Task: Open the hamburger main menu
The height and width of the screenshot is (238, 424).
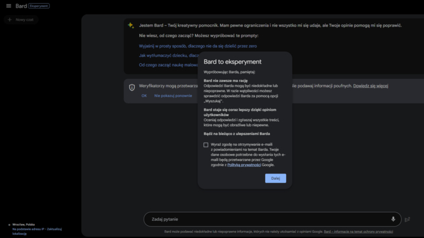Action: [9, 6]
